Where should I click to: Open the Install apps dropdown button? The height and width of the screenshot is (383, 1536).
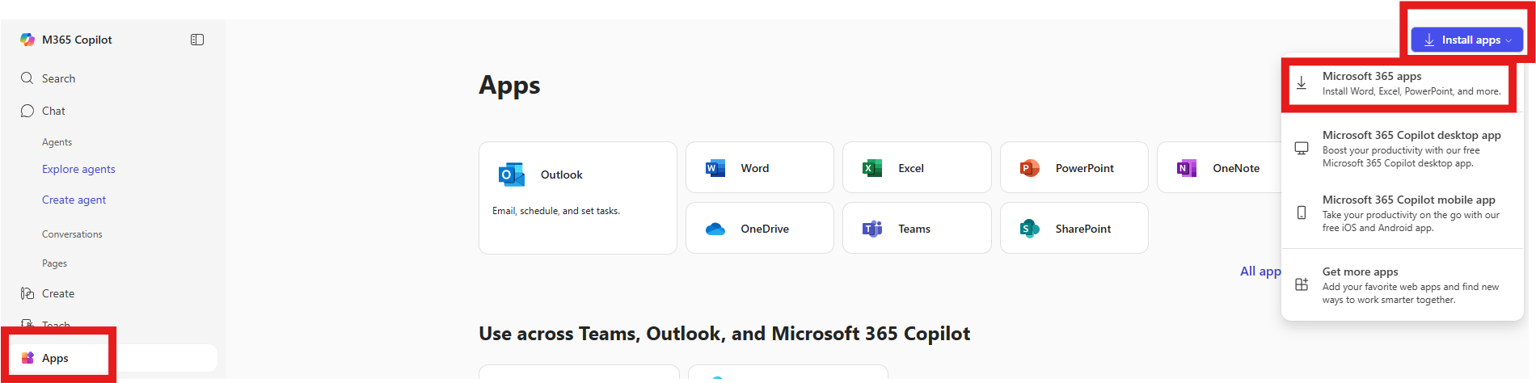(1466, 40)
